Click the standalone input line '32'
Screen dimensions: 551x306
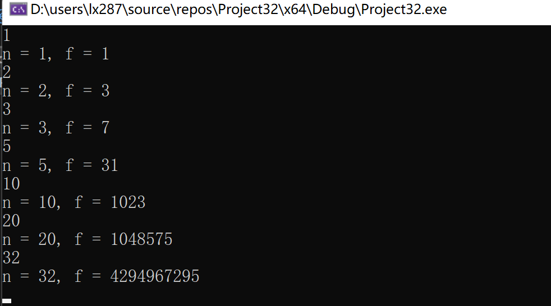point(11,258)
